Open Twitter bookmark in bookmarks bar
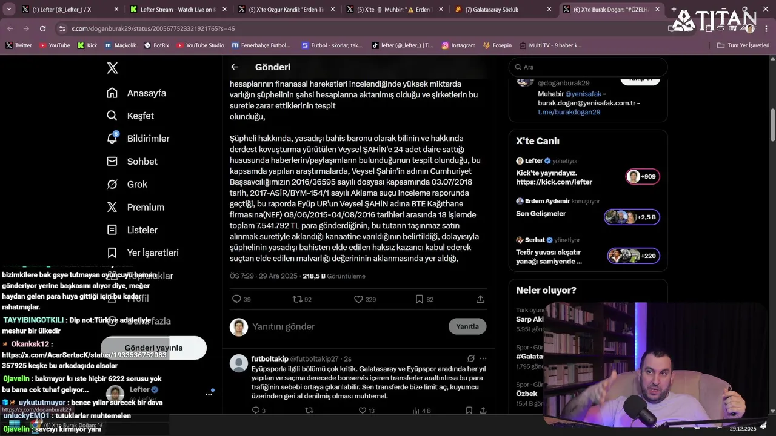 point(19,45)
